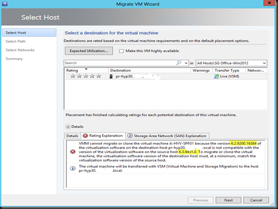Viewport: 278px width, 209px height.
Task: Select the Summary wizard step
Action: click(14, 59)
